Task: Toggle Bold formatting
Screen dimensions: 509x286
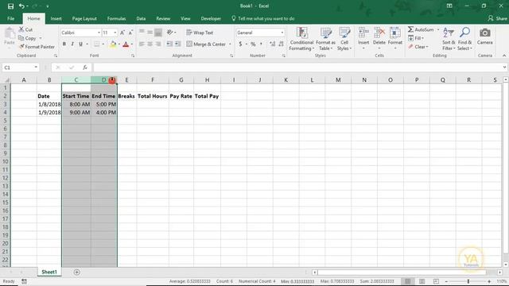Action: pos(64,44)
